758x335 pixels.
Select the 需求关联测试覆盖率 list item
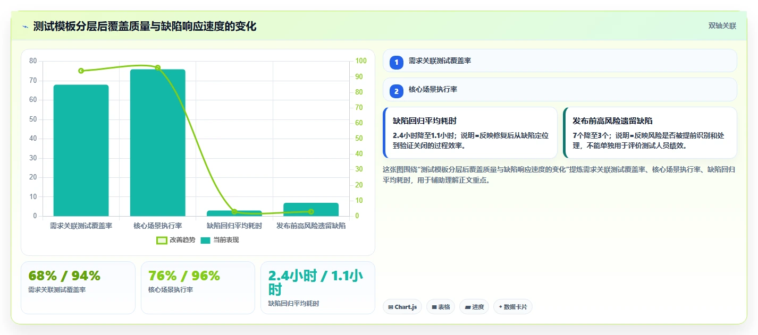[x=560, y=61]
